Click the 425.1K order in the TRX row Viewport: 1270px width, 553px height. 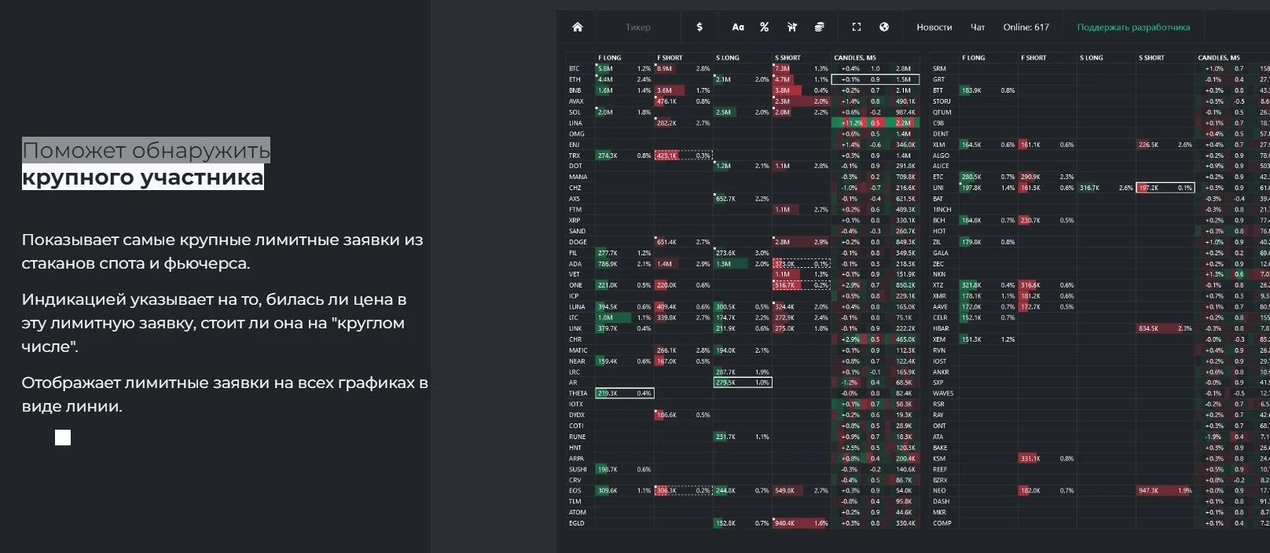684,156
